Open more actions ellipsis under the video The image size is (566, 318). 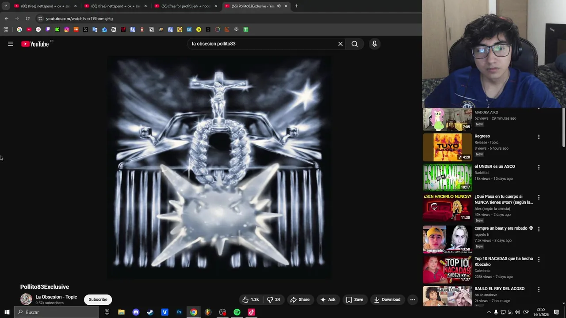pos(413,299)
